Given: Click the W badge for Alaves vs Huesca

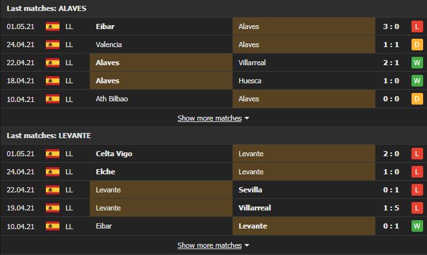Looking at the screenshot, I should pyautogui.click(x=417, y=81).
